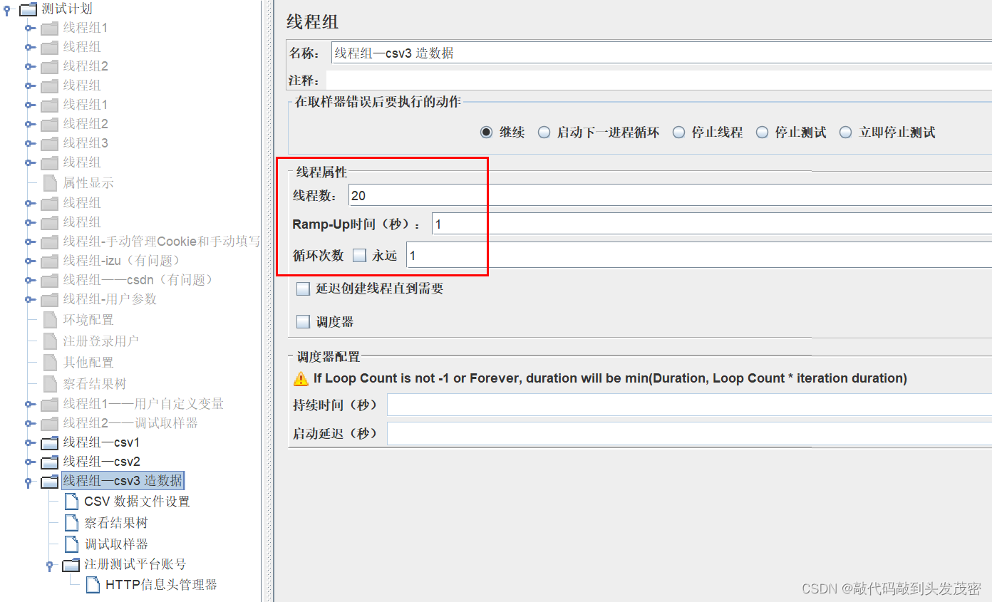Expand the 线程组——csdn(有问题) node handle

[29, 280]
